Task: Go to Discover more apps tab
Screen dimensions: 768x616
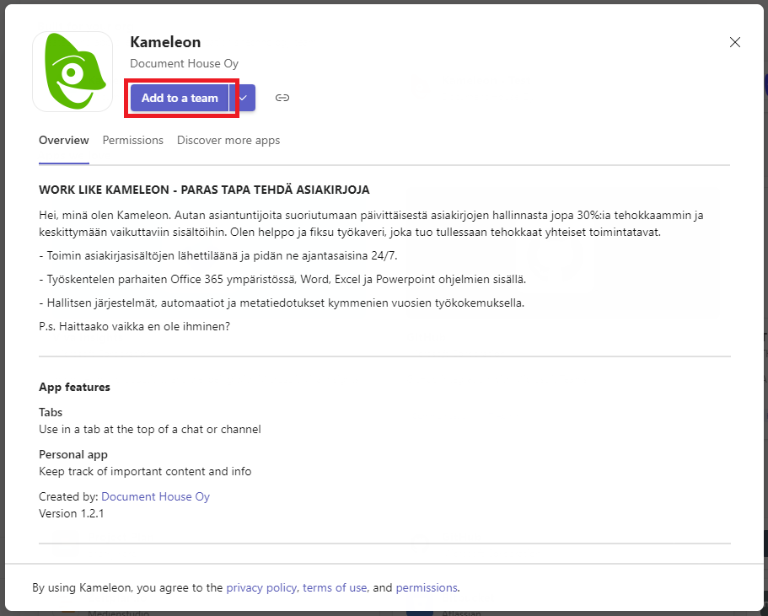Action: tap(228, 141)
